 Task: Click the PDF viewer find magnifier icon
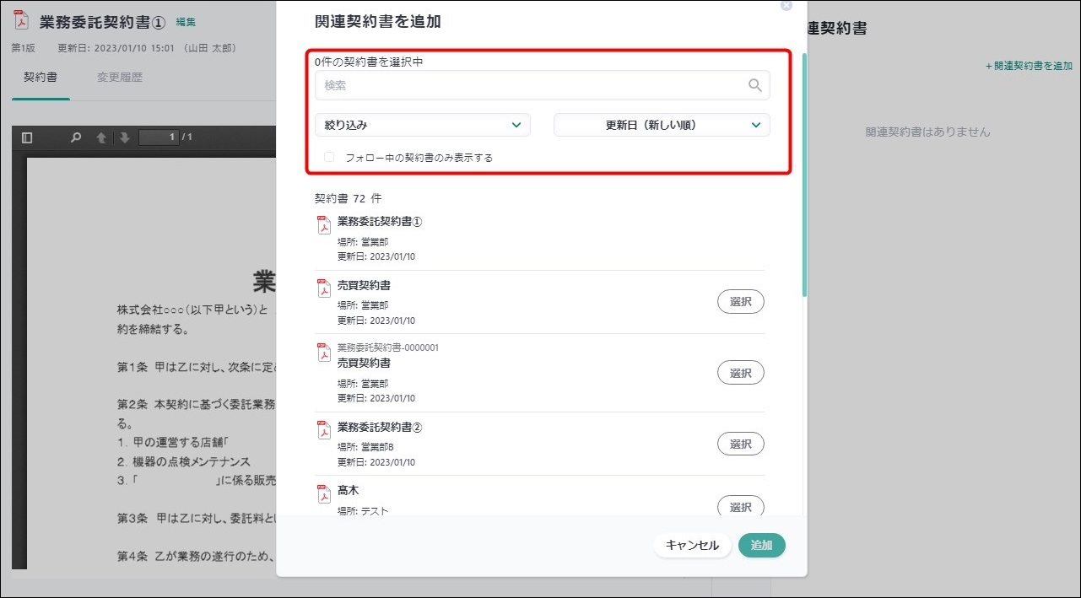point(76,137)
